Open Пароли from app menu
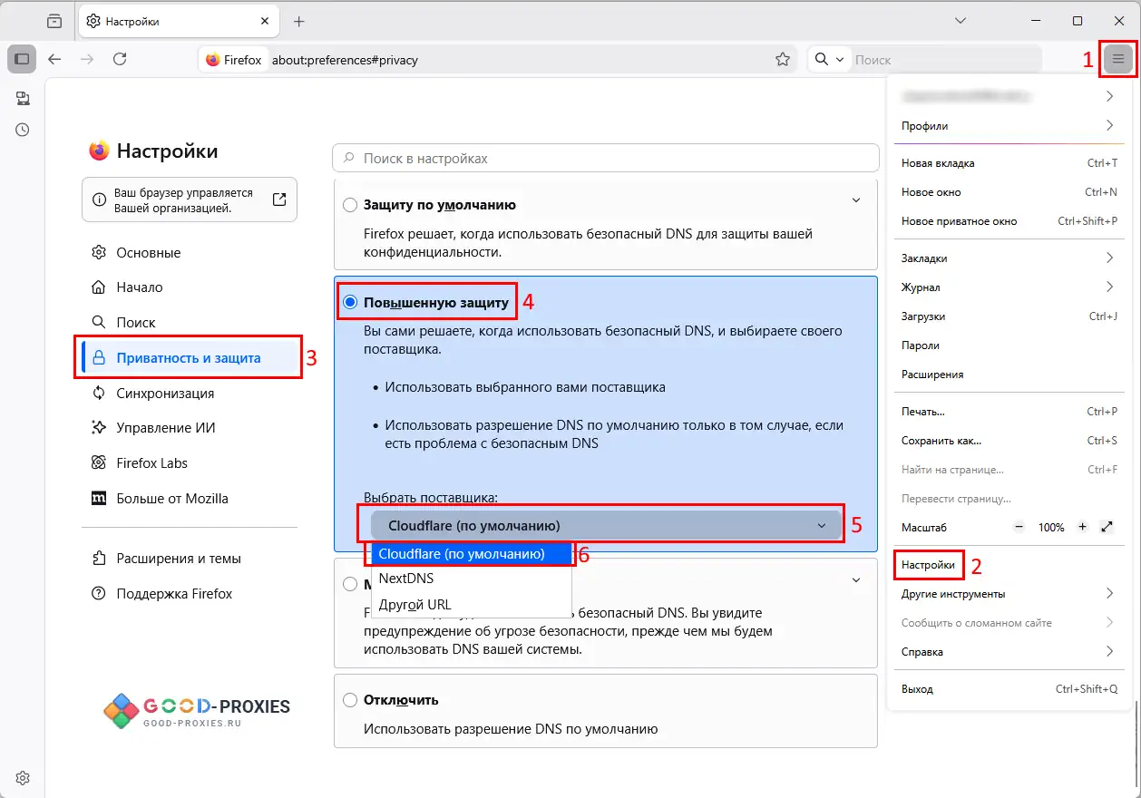Viewport: 1141px width, 798px height. [1009, 345]
